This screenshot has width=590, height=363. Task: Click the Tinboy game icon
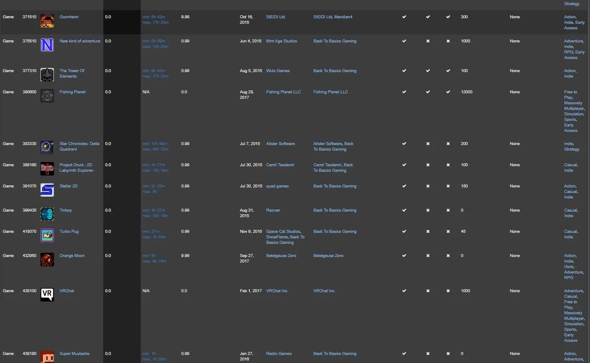tap(47, 214)
